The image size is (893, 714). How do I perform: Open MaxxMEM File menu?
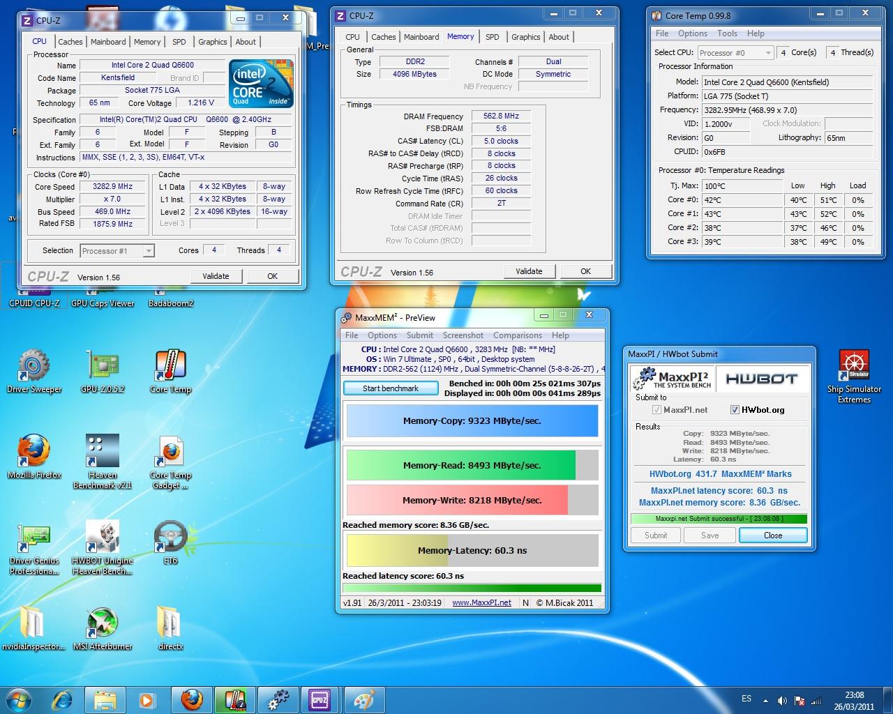tap(352, 335)
